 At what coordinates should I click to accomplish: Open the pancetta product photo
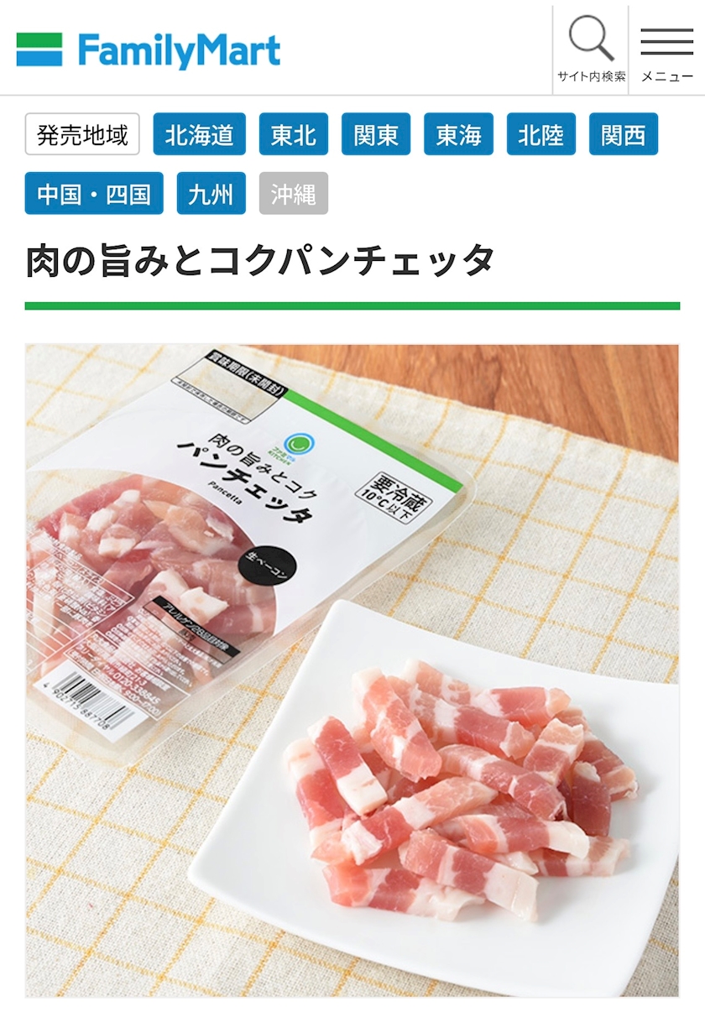coord(352,670)
